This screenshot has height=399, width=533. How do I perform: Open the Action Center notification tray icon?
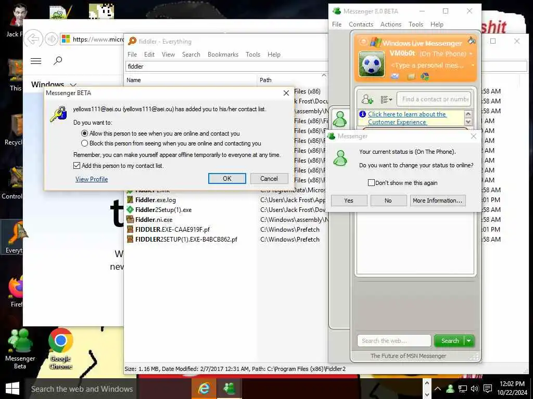pos(488,389)
